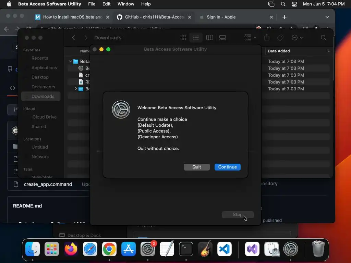This screenshot has height=263, width=351.
Task: Open Trash from the Dock
Action: coord(318,249)
